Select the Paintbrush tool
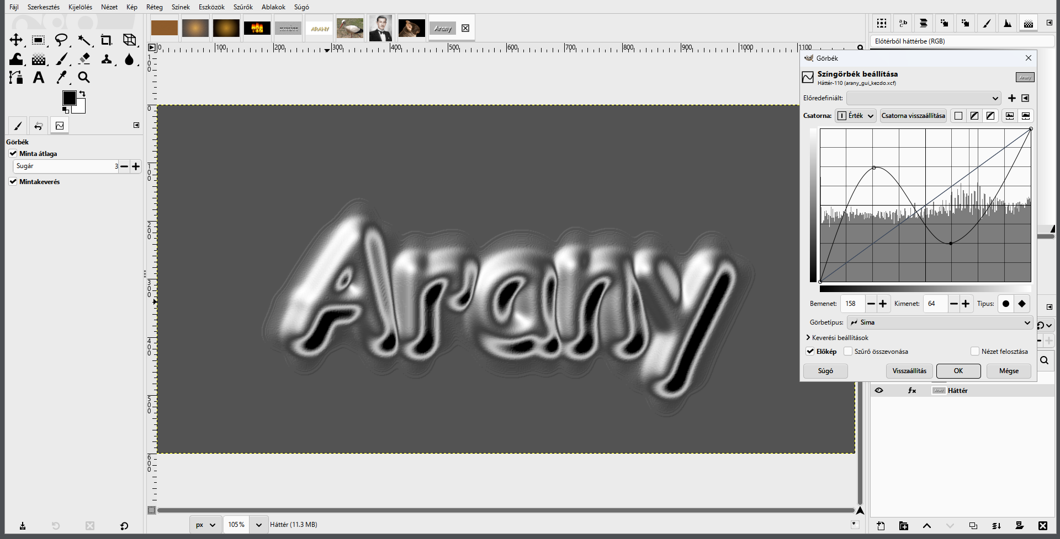The height and width of the screenshot is (539, 1060). [x=61, y=59]
